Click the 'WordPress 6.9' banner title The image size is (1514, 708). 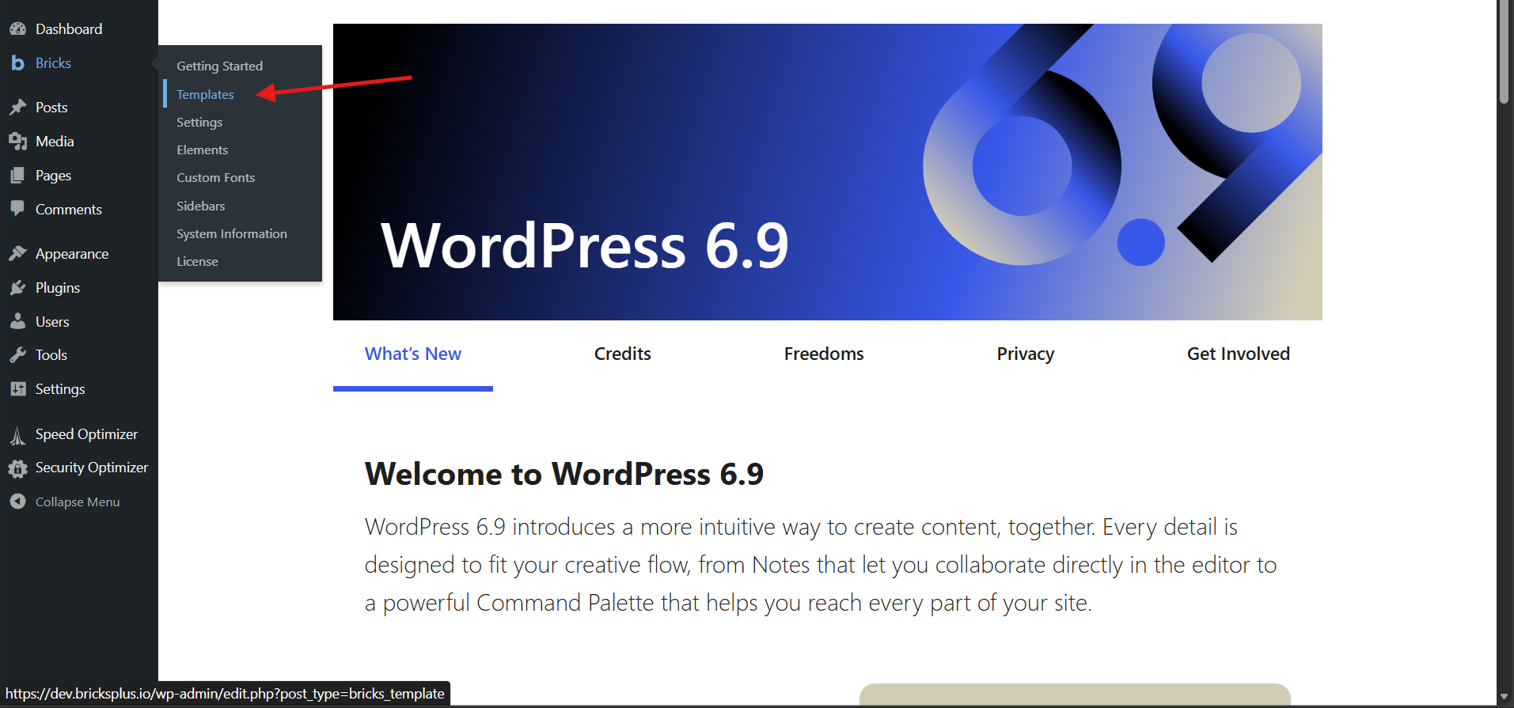[x=585, y=246]
